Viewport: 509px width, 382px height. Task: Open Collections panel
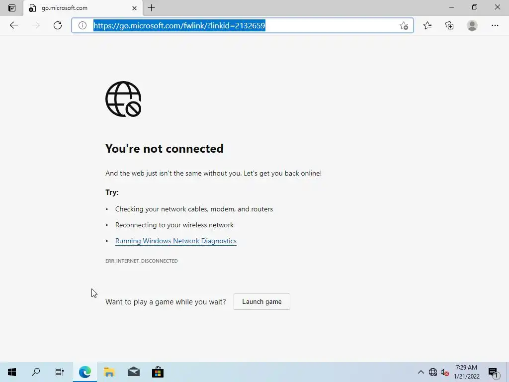[449, 25]
